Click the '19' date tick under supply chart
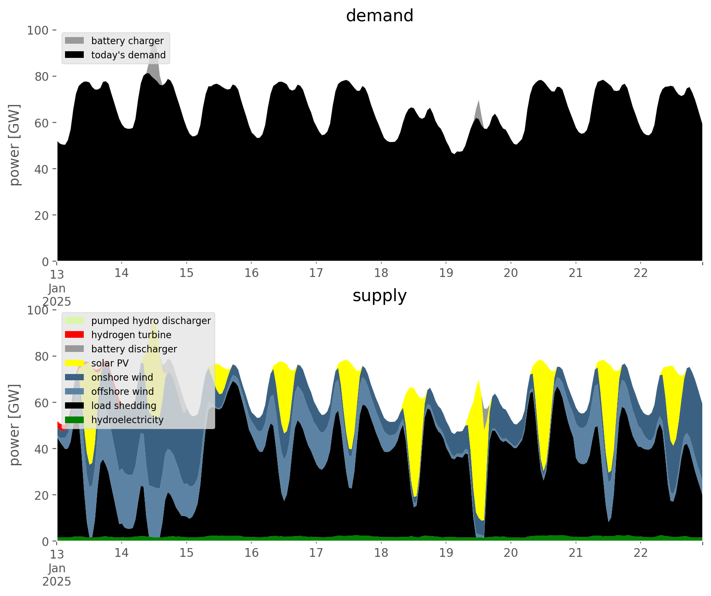The width and height of the screenshot is (711, 596). [446, 553]
